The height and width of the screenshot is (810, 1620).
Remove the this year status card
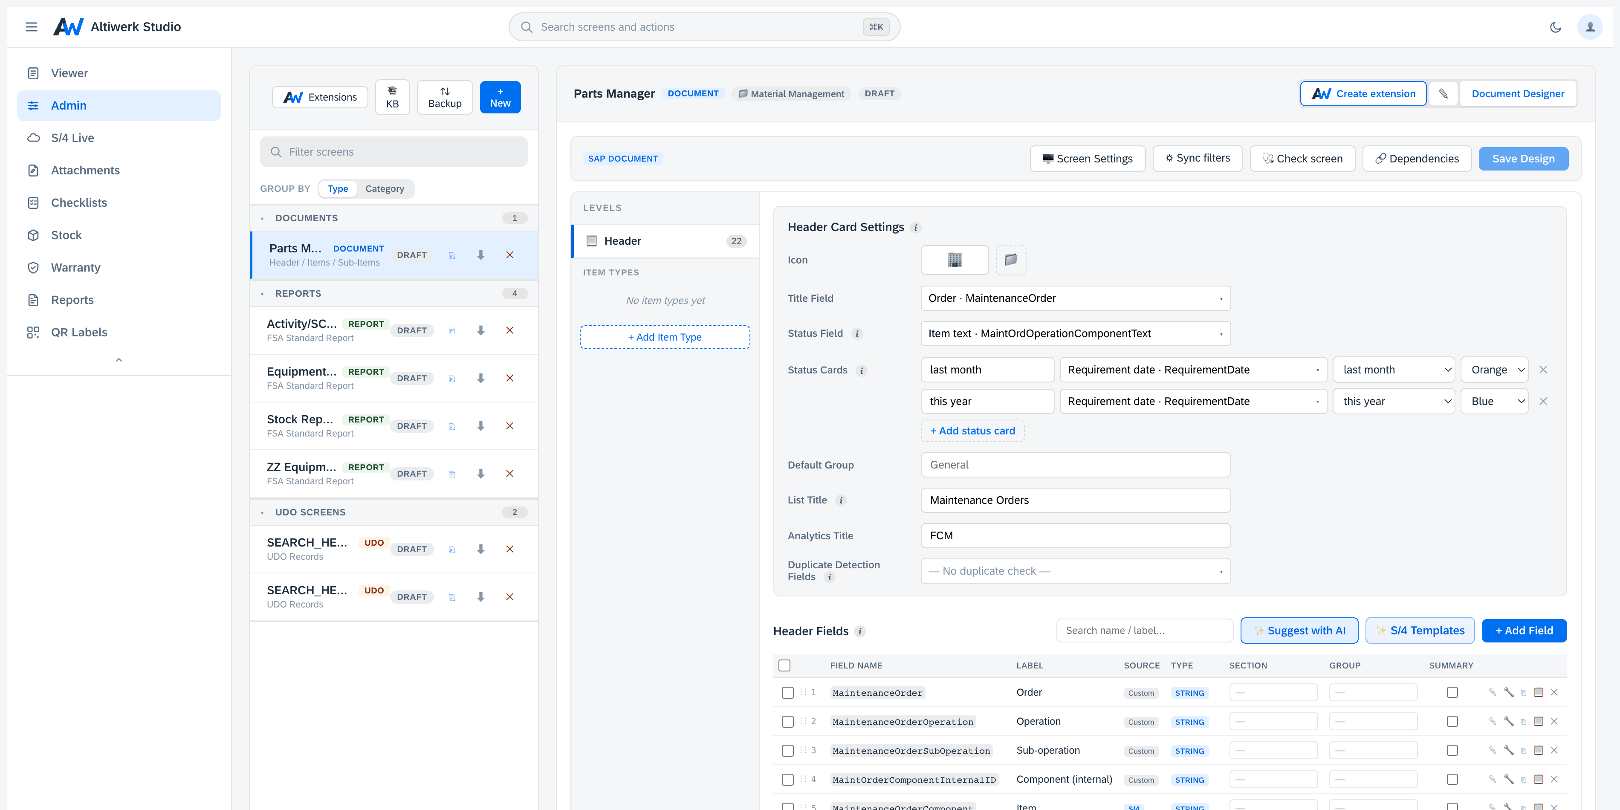[1543, 401]
